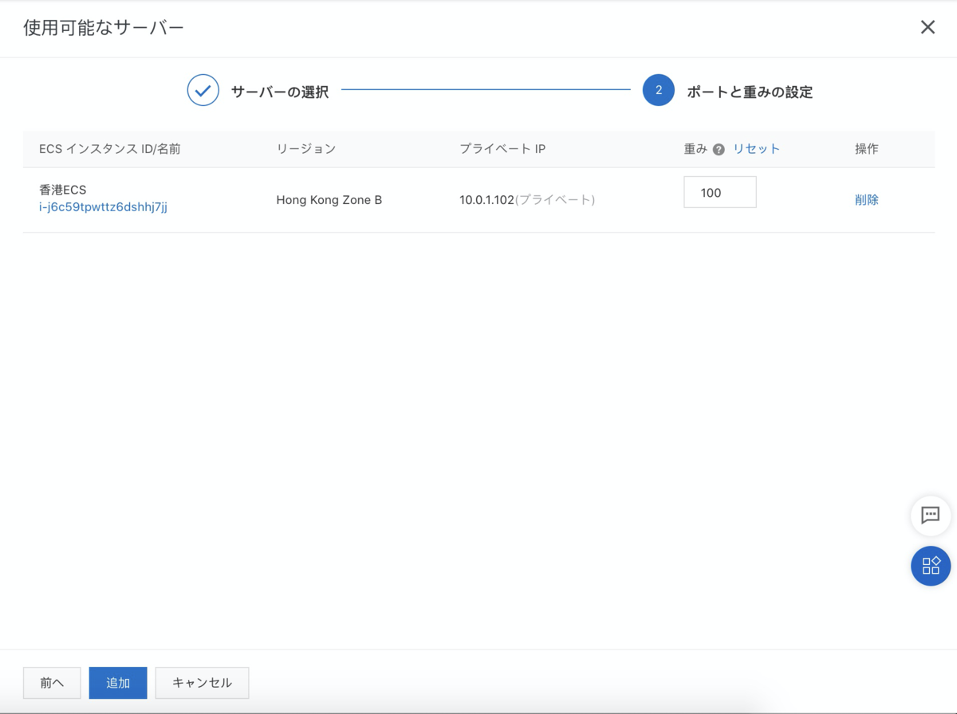This screenshot has height=714, width=957.
Task: Click 削除 to remove 香港ECS server
Action: pos(866,200)
